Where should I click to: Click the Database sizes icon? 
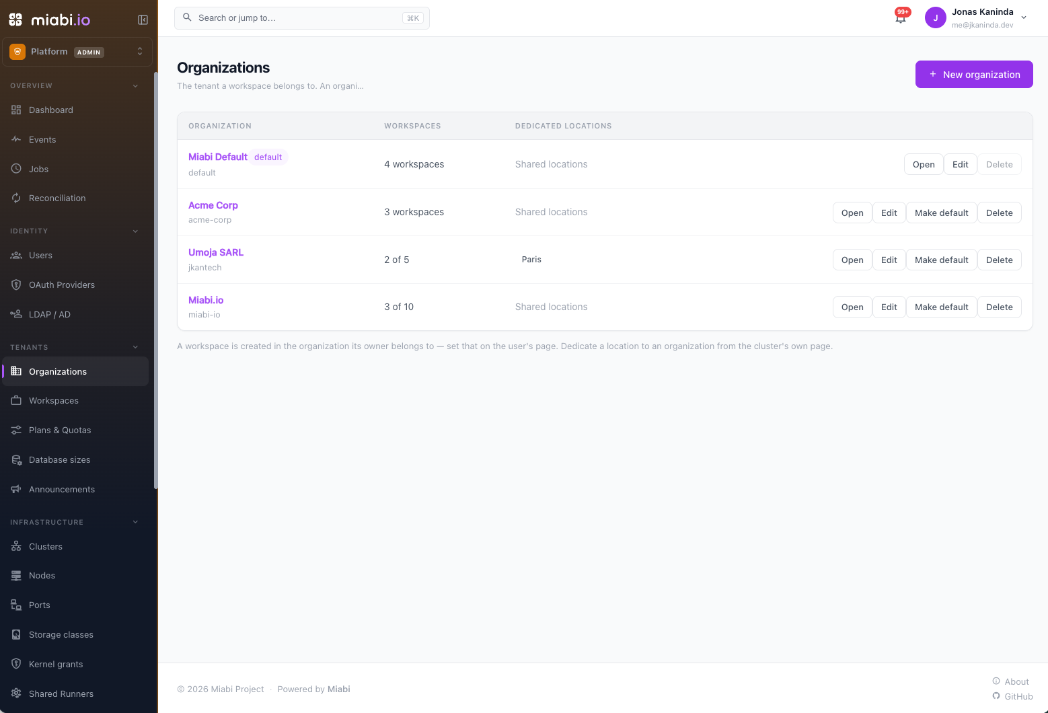16,459
